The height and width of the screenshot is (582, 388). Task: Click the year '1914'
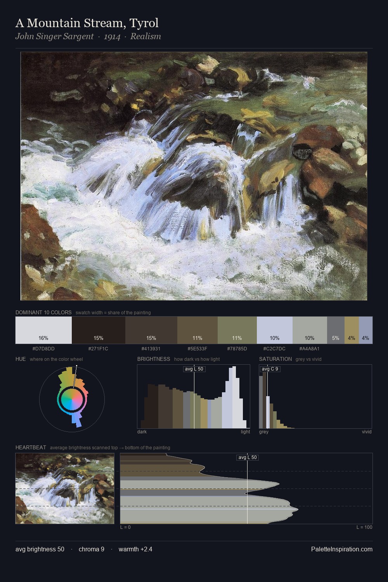(x=112, y=36)
